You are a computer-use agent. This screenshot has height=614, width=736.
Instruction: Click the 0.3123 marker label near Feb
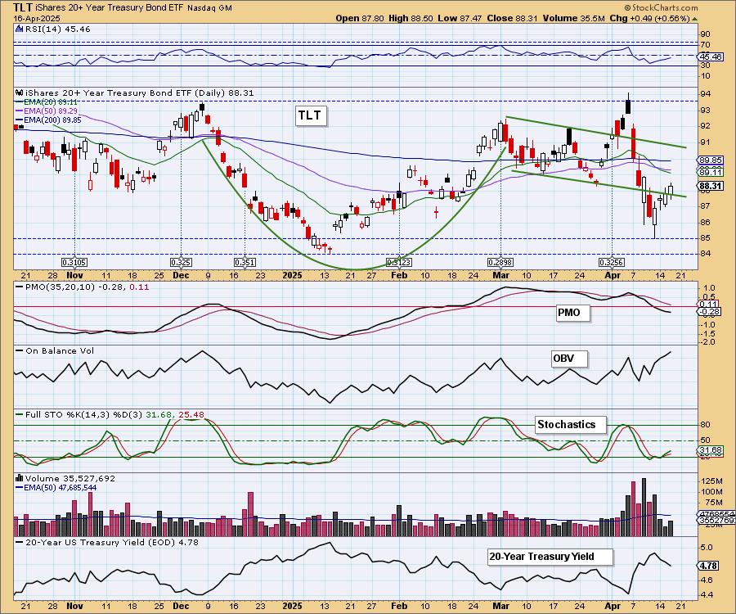[398, 262]
